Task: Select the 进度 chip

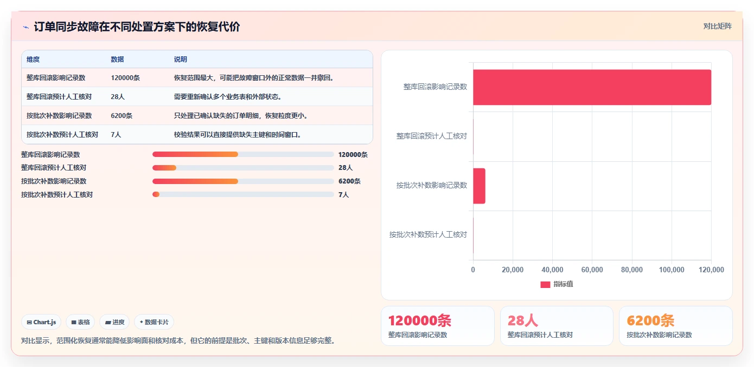Action: [114, 322]
